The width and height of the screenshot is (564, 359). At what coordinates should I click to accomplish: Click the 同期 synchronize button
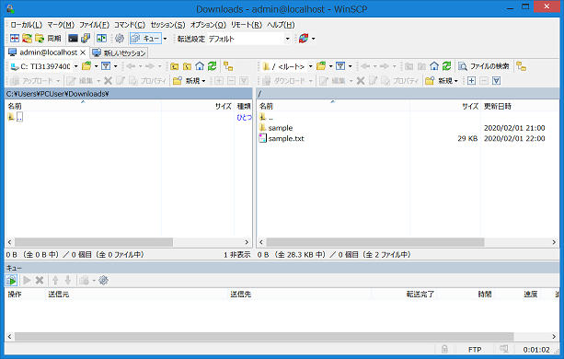48,38
